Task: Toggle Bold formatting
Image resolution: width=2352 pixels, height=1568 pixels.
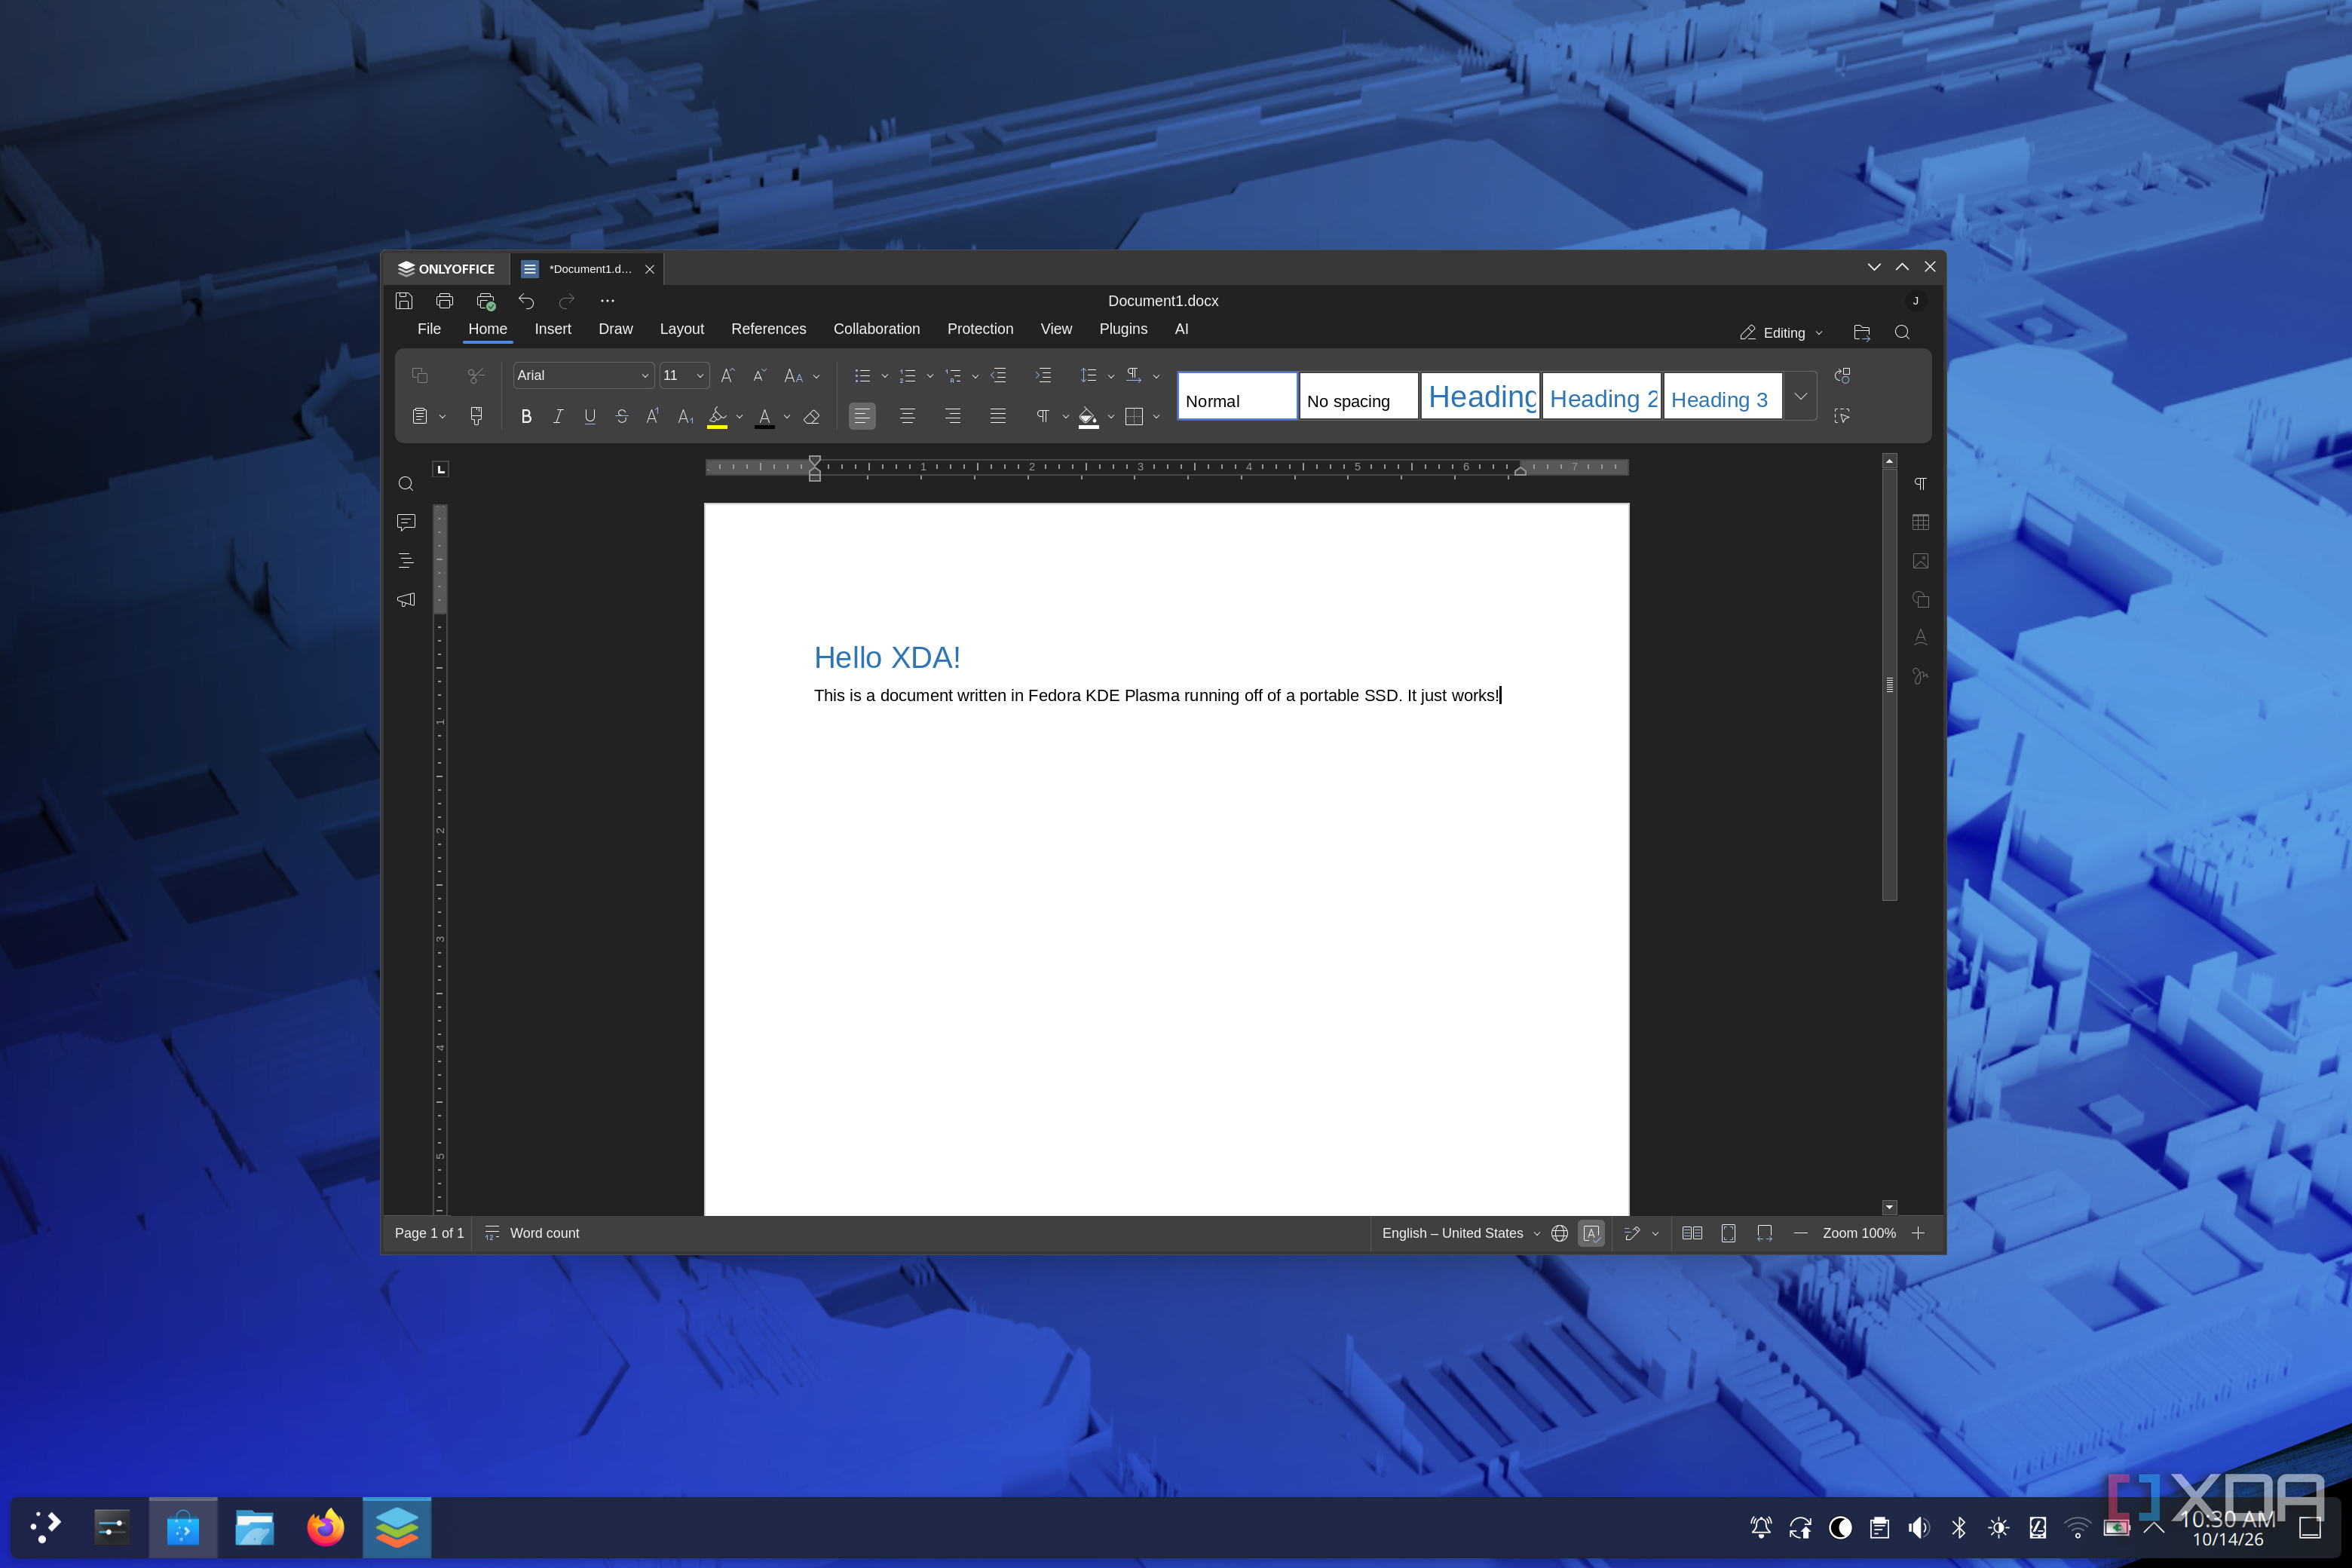Action: coord(526,417)
